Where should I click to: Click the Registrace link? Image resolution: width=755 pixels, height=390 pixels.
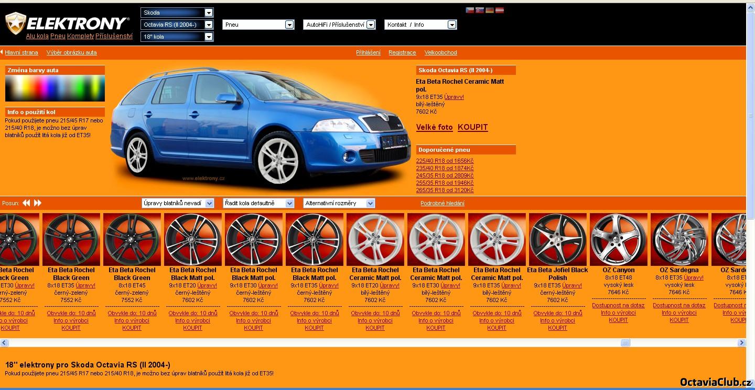pos(402,52)
